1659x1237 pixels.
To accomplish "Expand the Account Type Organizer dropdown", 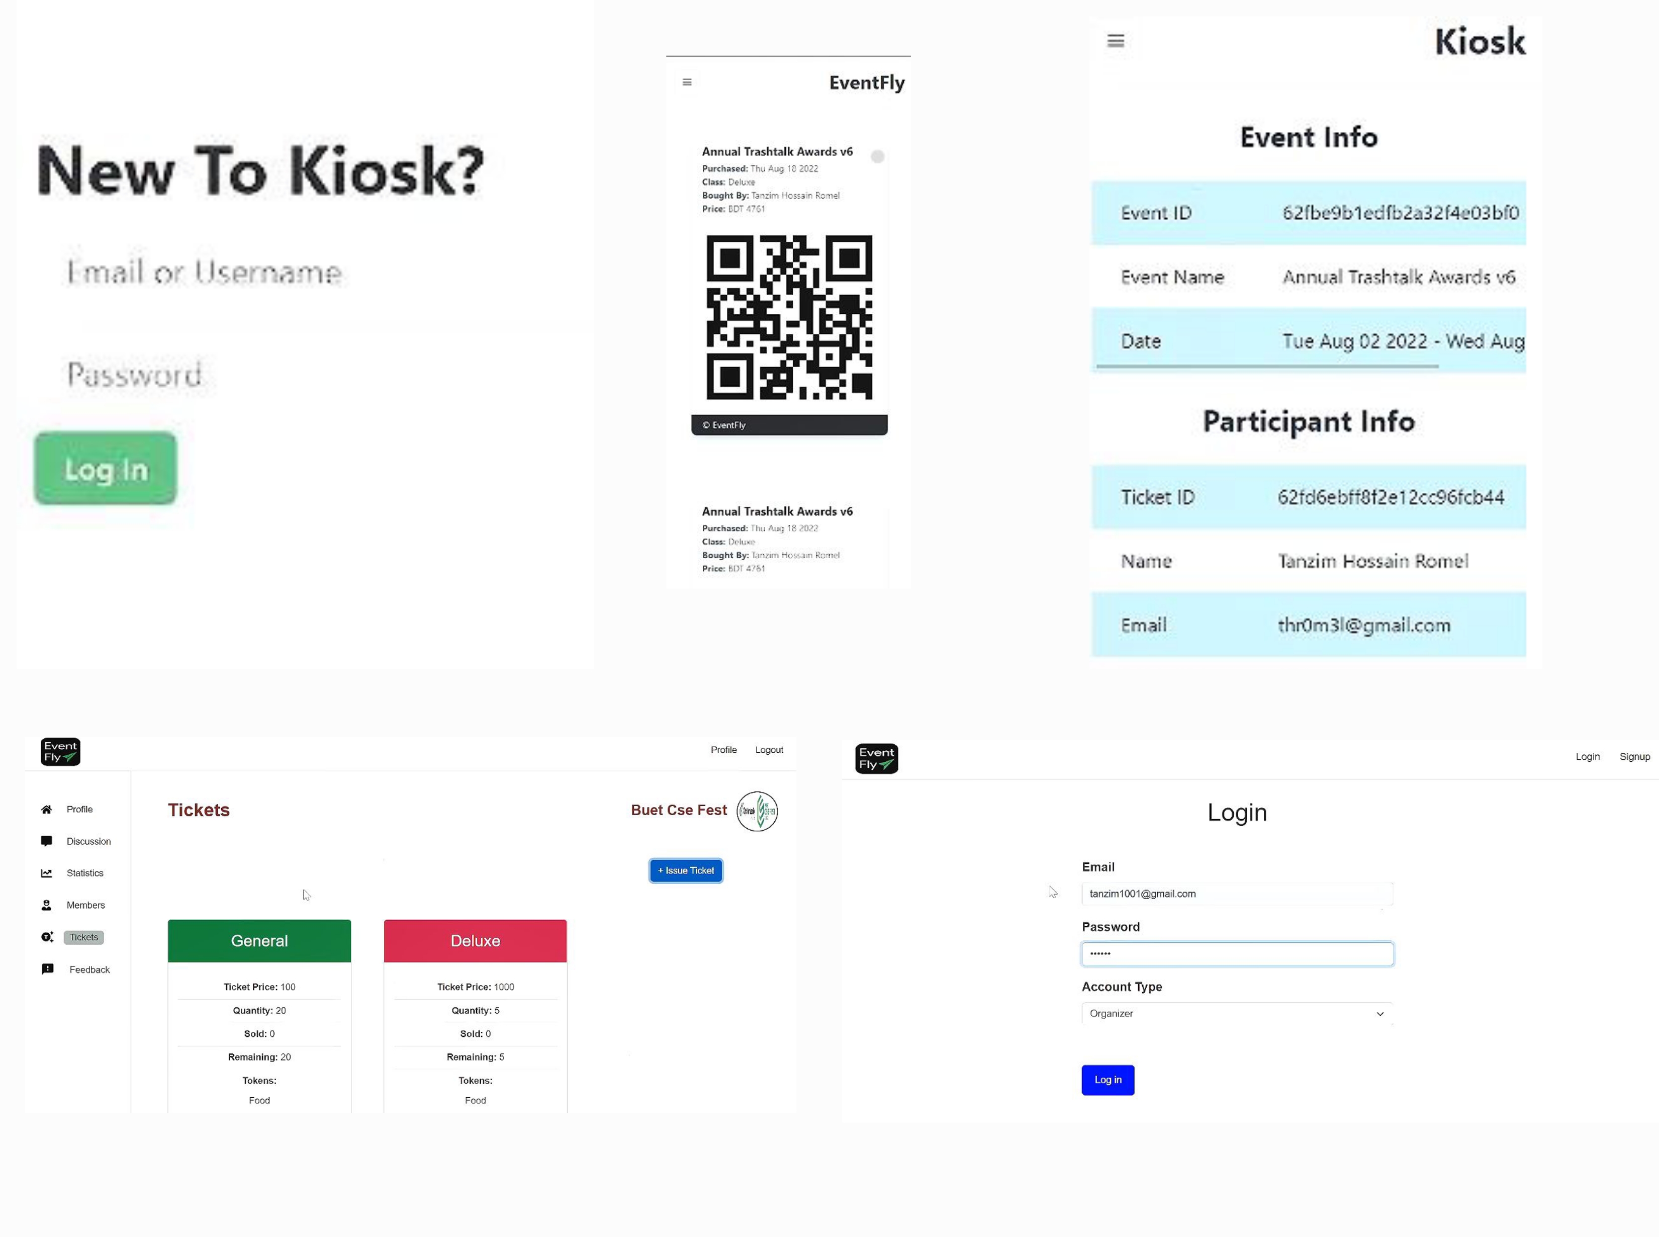I will 1237,1014.
